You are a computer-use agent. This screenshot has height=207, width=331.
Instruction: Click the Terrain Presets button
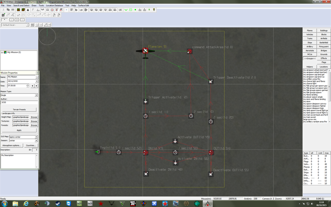click(19, 110)
